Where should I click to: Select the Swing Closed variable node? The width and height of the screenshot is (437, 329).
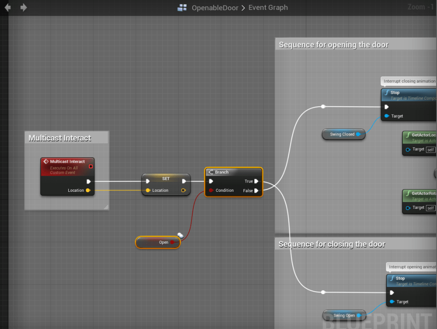342,134
